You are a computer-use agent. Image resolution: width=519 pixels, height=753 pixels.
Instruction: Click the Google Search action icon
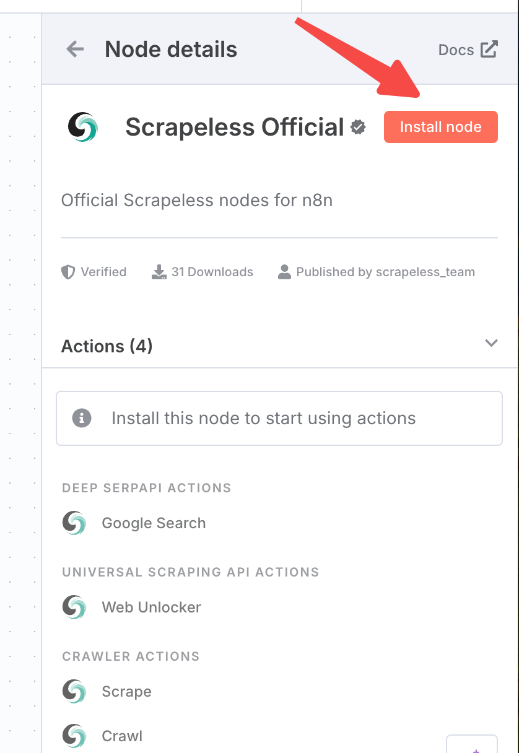click(74, 523)
